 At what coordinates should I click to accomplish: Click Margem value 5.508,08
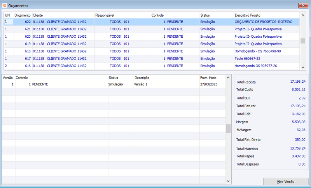coord(299,122)
